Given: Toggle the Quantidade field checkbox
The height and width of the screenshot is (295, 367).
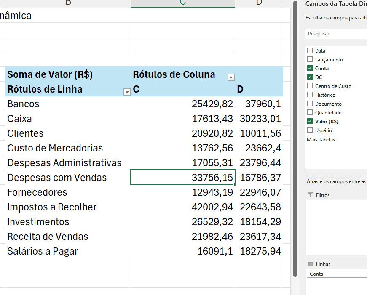Looking at the screenshot, I should point(310,112).
